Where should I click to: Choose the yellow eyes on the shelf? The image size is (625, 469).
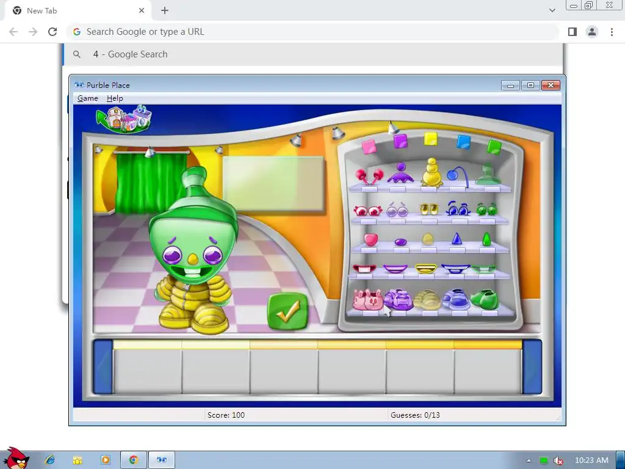tap(429, 209)
